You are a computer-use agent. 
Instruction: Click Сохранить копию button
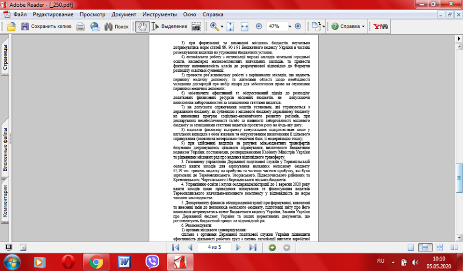coord(46,27)
